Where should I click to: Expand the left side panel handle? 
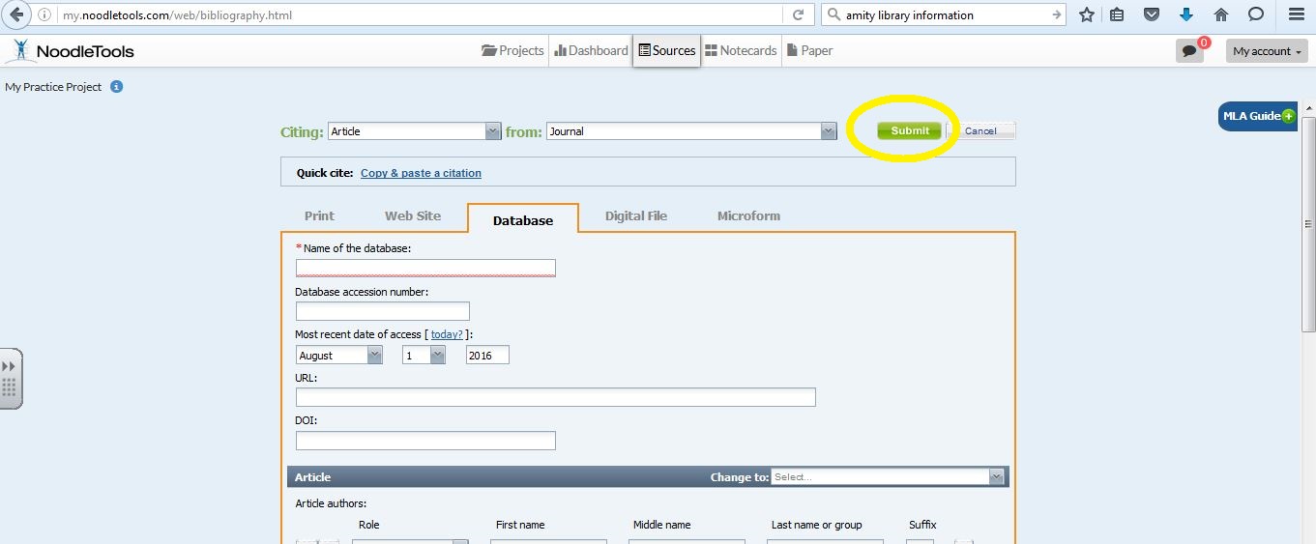11,378
